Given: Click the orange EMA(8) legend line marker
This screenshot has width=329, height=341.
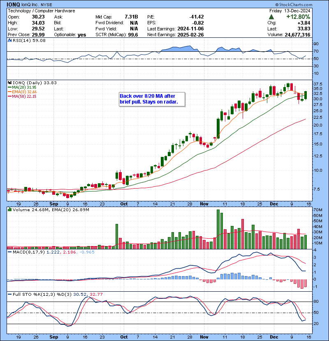Looking at the screenshot, I should pyautogui.click(x=10, y=92).
